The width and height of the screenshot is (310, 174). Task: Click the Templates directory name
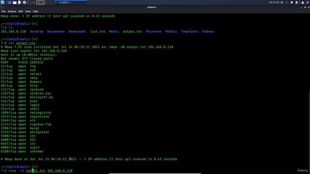[189, 31]
